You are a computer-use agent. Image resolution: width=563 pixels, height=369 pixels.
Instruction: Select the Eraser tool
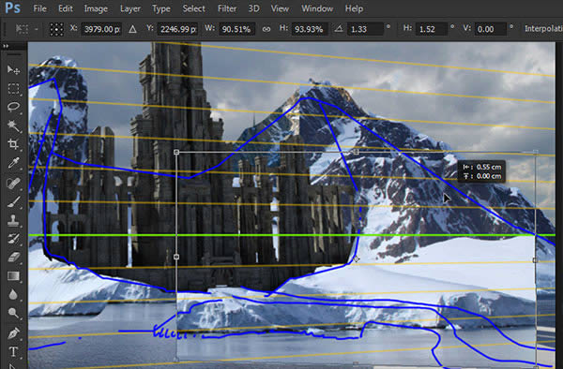pos(13,257)
